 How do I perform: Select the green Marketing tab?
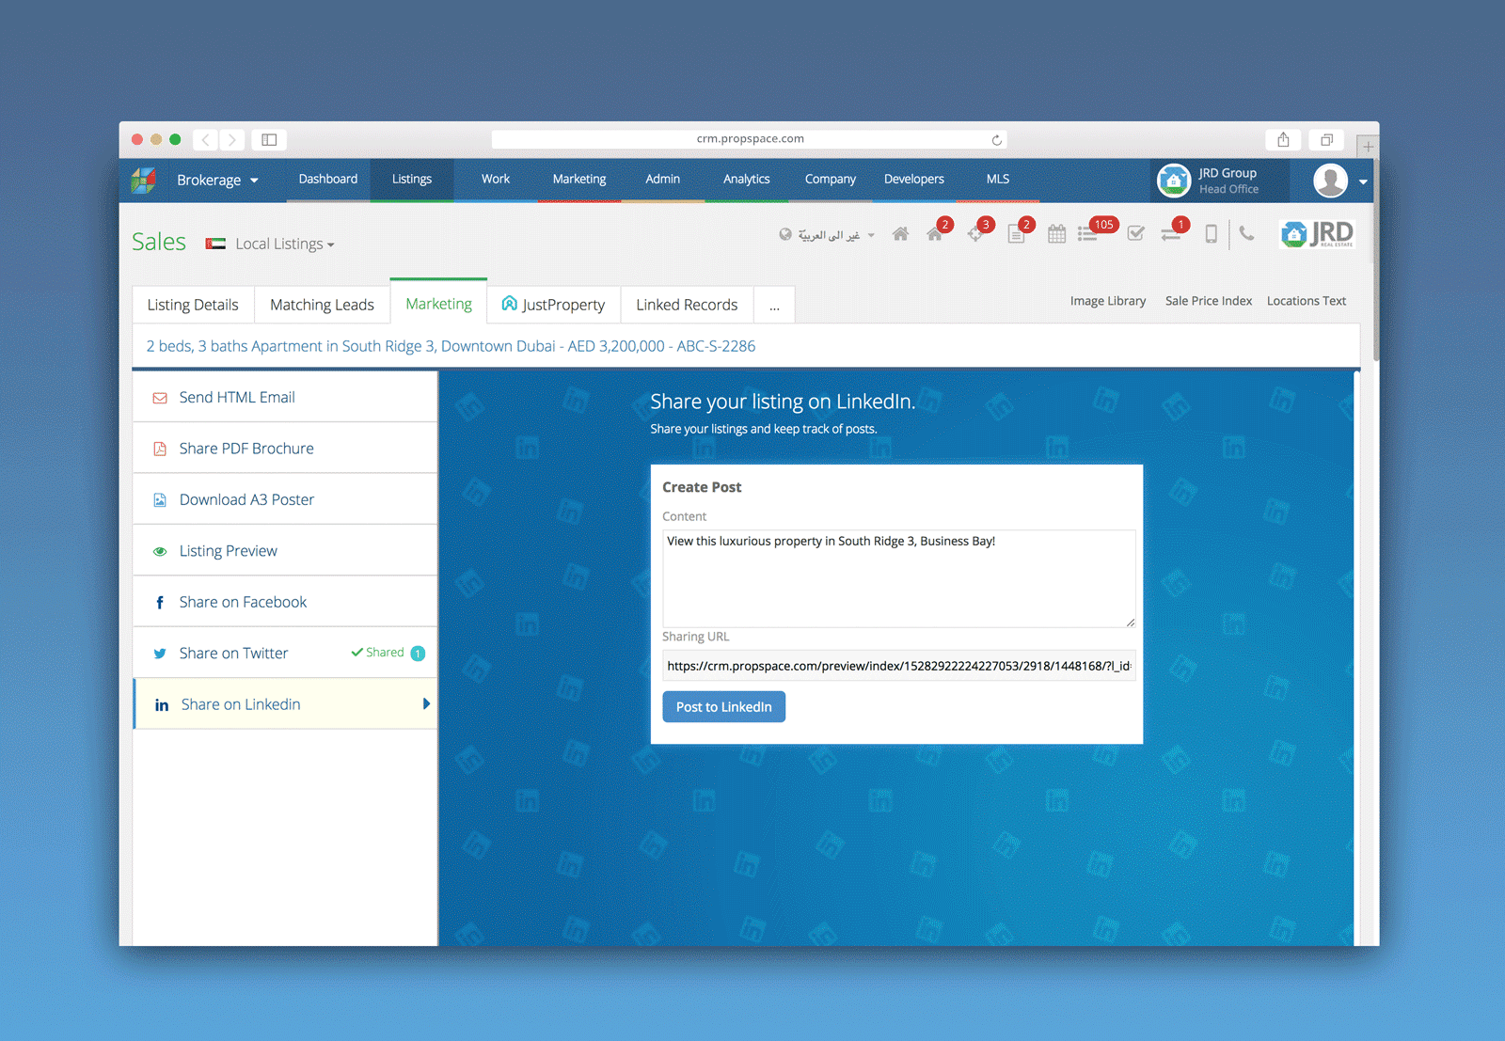[x=438, y=303]
